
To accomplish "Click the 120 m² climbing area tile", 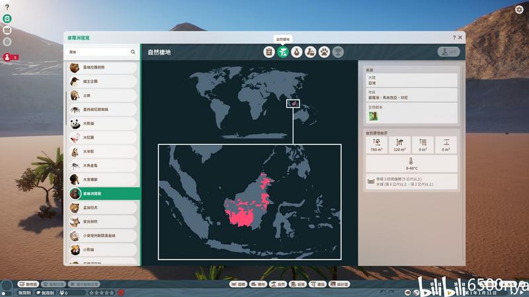I will coord(399,145).
